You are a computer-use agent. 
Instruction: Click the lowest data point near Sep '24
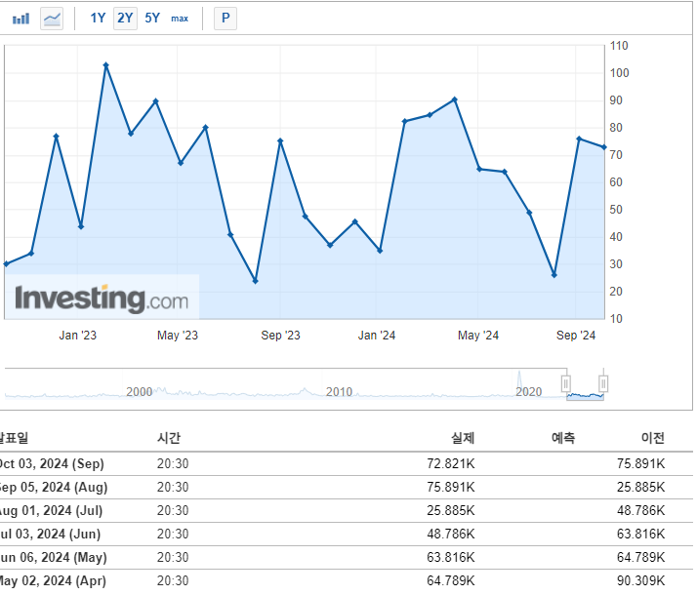click(x=554, y=275)
